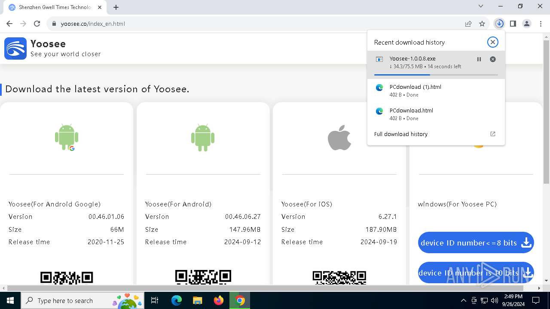
Task: Click the page vertical scrollbar
Action: (x=546, y=112)
